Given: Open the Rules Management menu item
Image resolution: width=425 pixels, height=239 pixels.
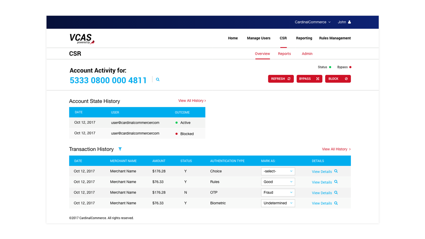Looking at the screenshot, I should coord(335,38).
